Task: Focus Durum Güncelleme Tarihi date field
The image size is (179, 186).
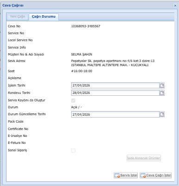Action: tap(115, 114)
